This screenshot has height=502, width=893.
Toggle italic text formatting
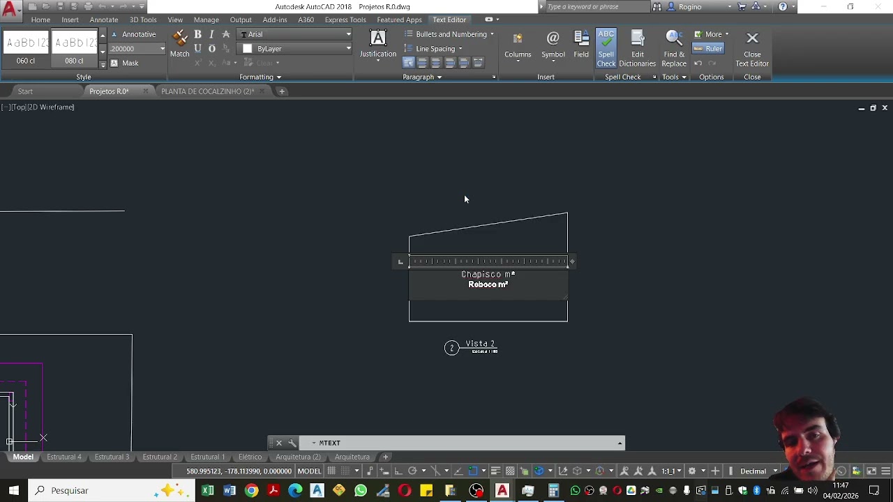click(x=211, y=34)
